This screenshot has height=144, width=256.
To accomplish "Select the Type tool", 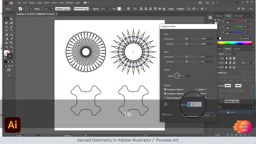I will point(6,31).
